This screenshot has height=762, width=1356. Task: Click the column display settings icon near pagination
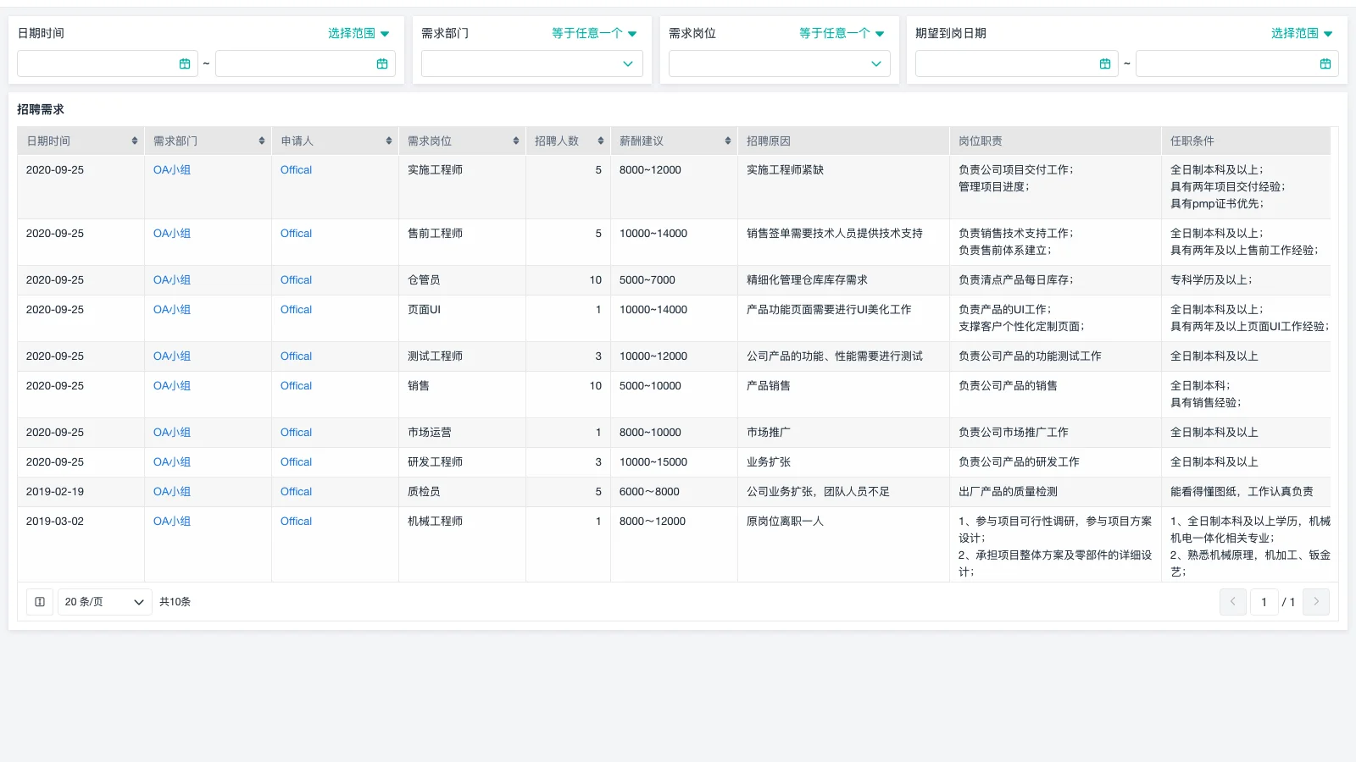click(39, 602)
